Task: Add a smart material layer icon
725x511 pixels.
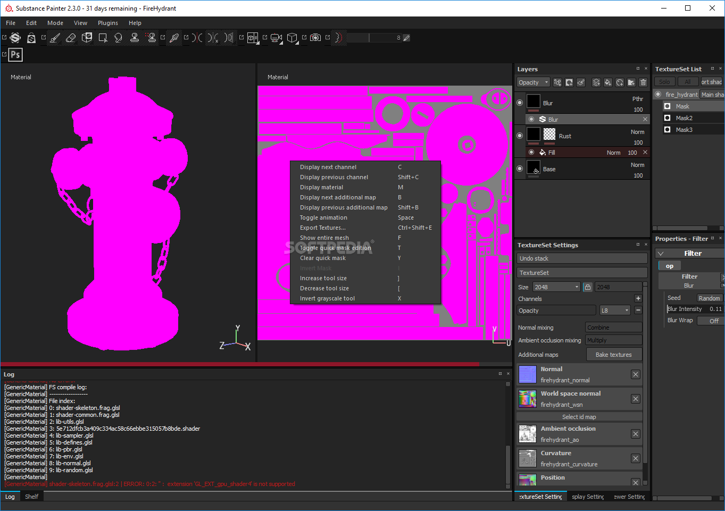Action: pyautogui.click(x=620, y=82)
